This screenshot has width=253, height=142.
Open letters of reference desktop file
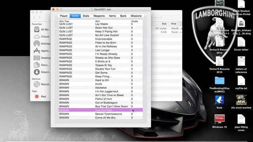coord(241,62)
